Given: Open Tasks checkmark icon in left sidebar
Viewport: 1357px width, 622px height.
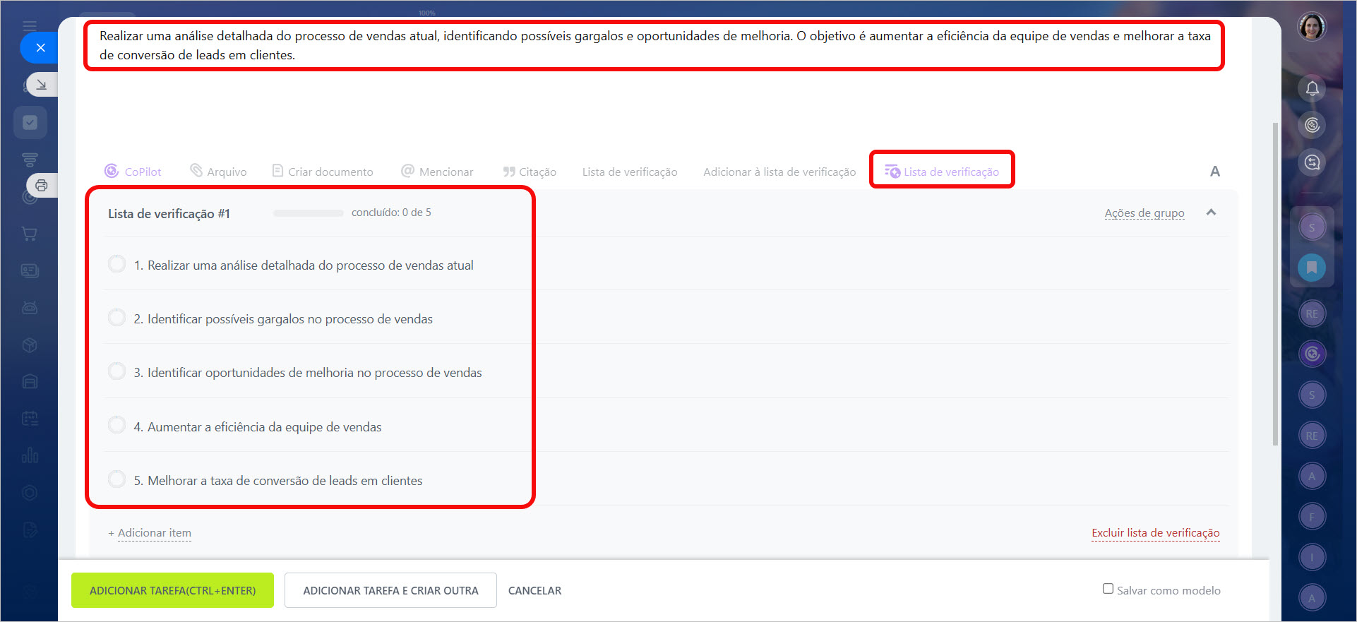Looking at the screenshot, I should (x=30, y=123).
